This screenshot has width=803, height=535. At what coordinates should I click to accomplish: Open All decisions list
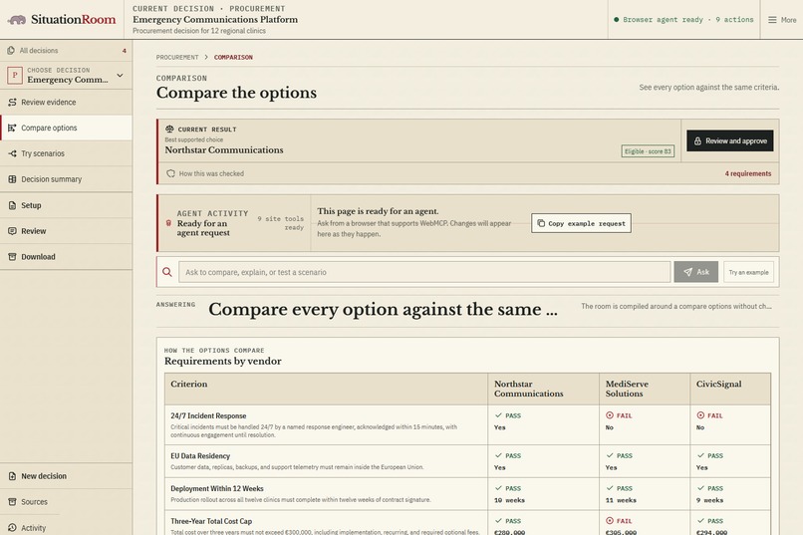[x=66, y=50]
